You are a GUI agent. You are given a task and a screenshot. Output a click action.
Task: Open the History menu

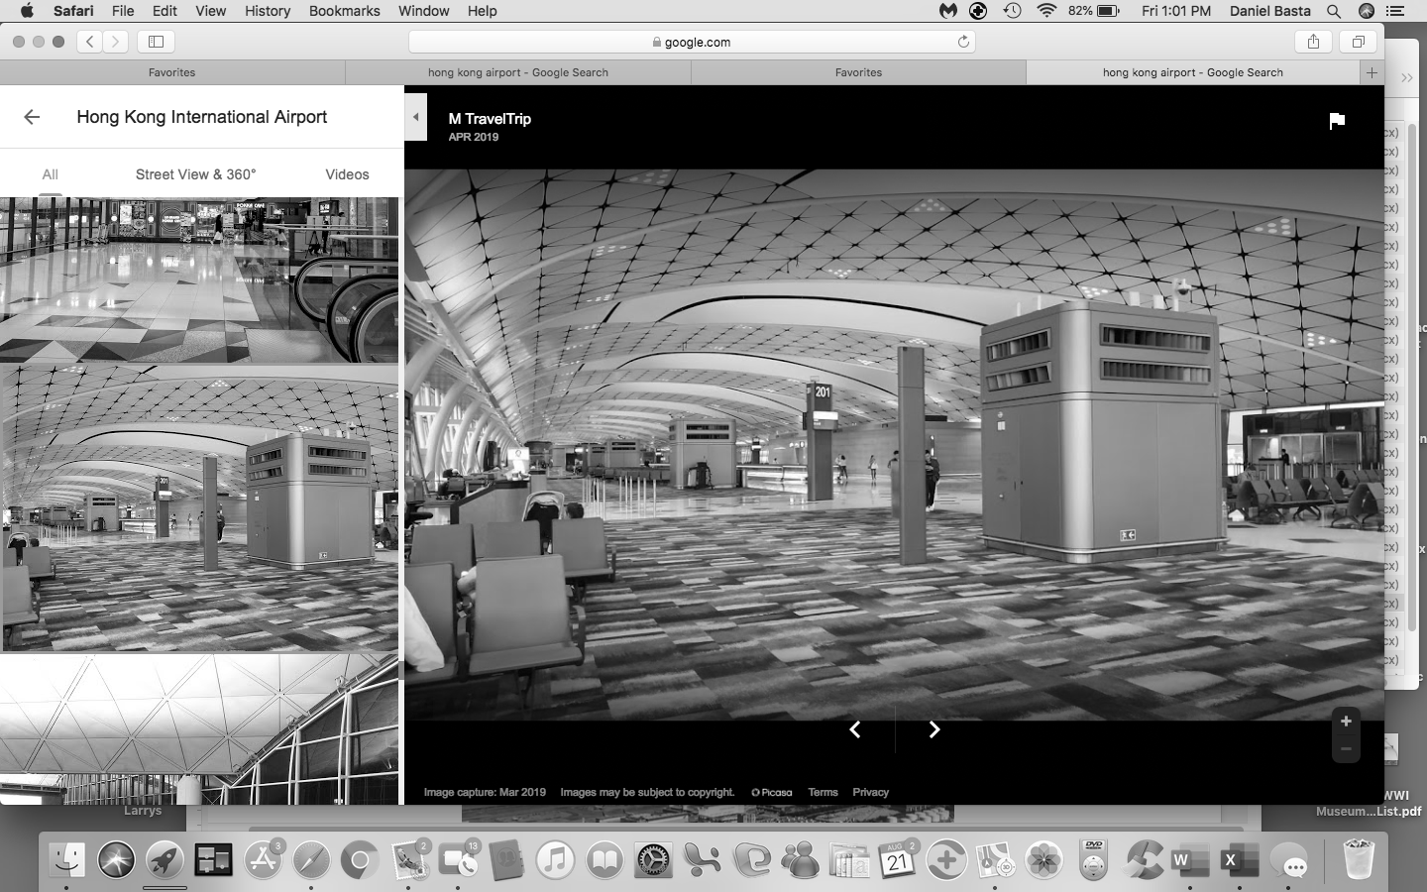pyautogui.click(x=268, y=11)
